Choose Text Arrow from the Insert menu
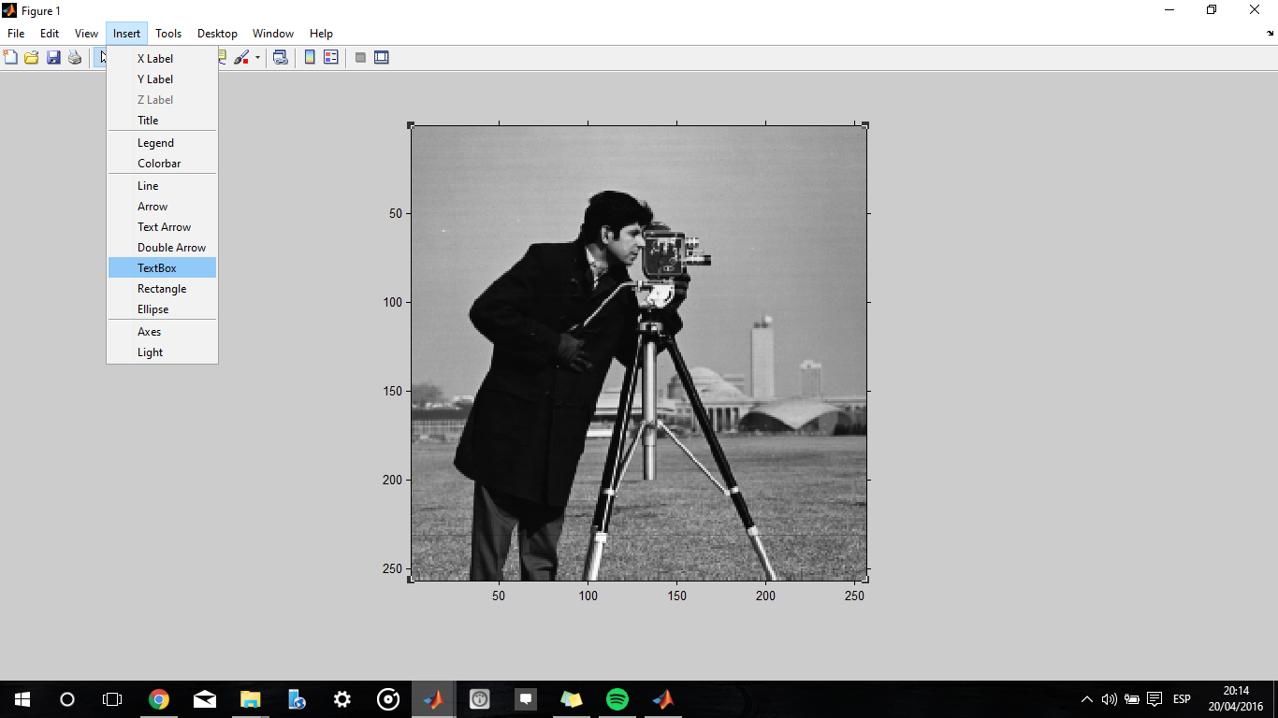Screen dimensions: 1278x718 (x=162, y=227)
